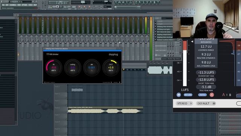The height and width of the screenshot is (136, 241).
Task: Open the DEFAULT preset dropdown
Action: 206,104
